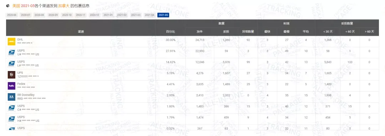Viewport: 385px width, 136px height.
Task: Switch to the 2020-08 month tab
Action: [x=39, y=15]
